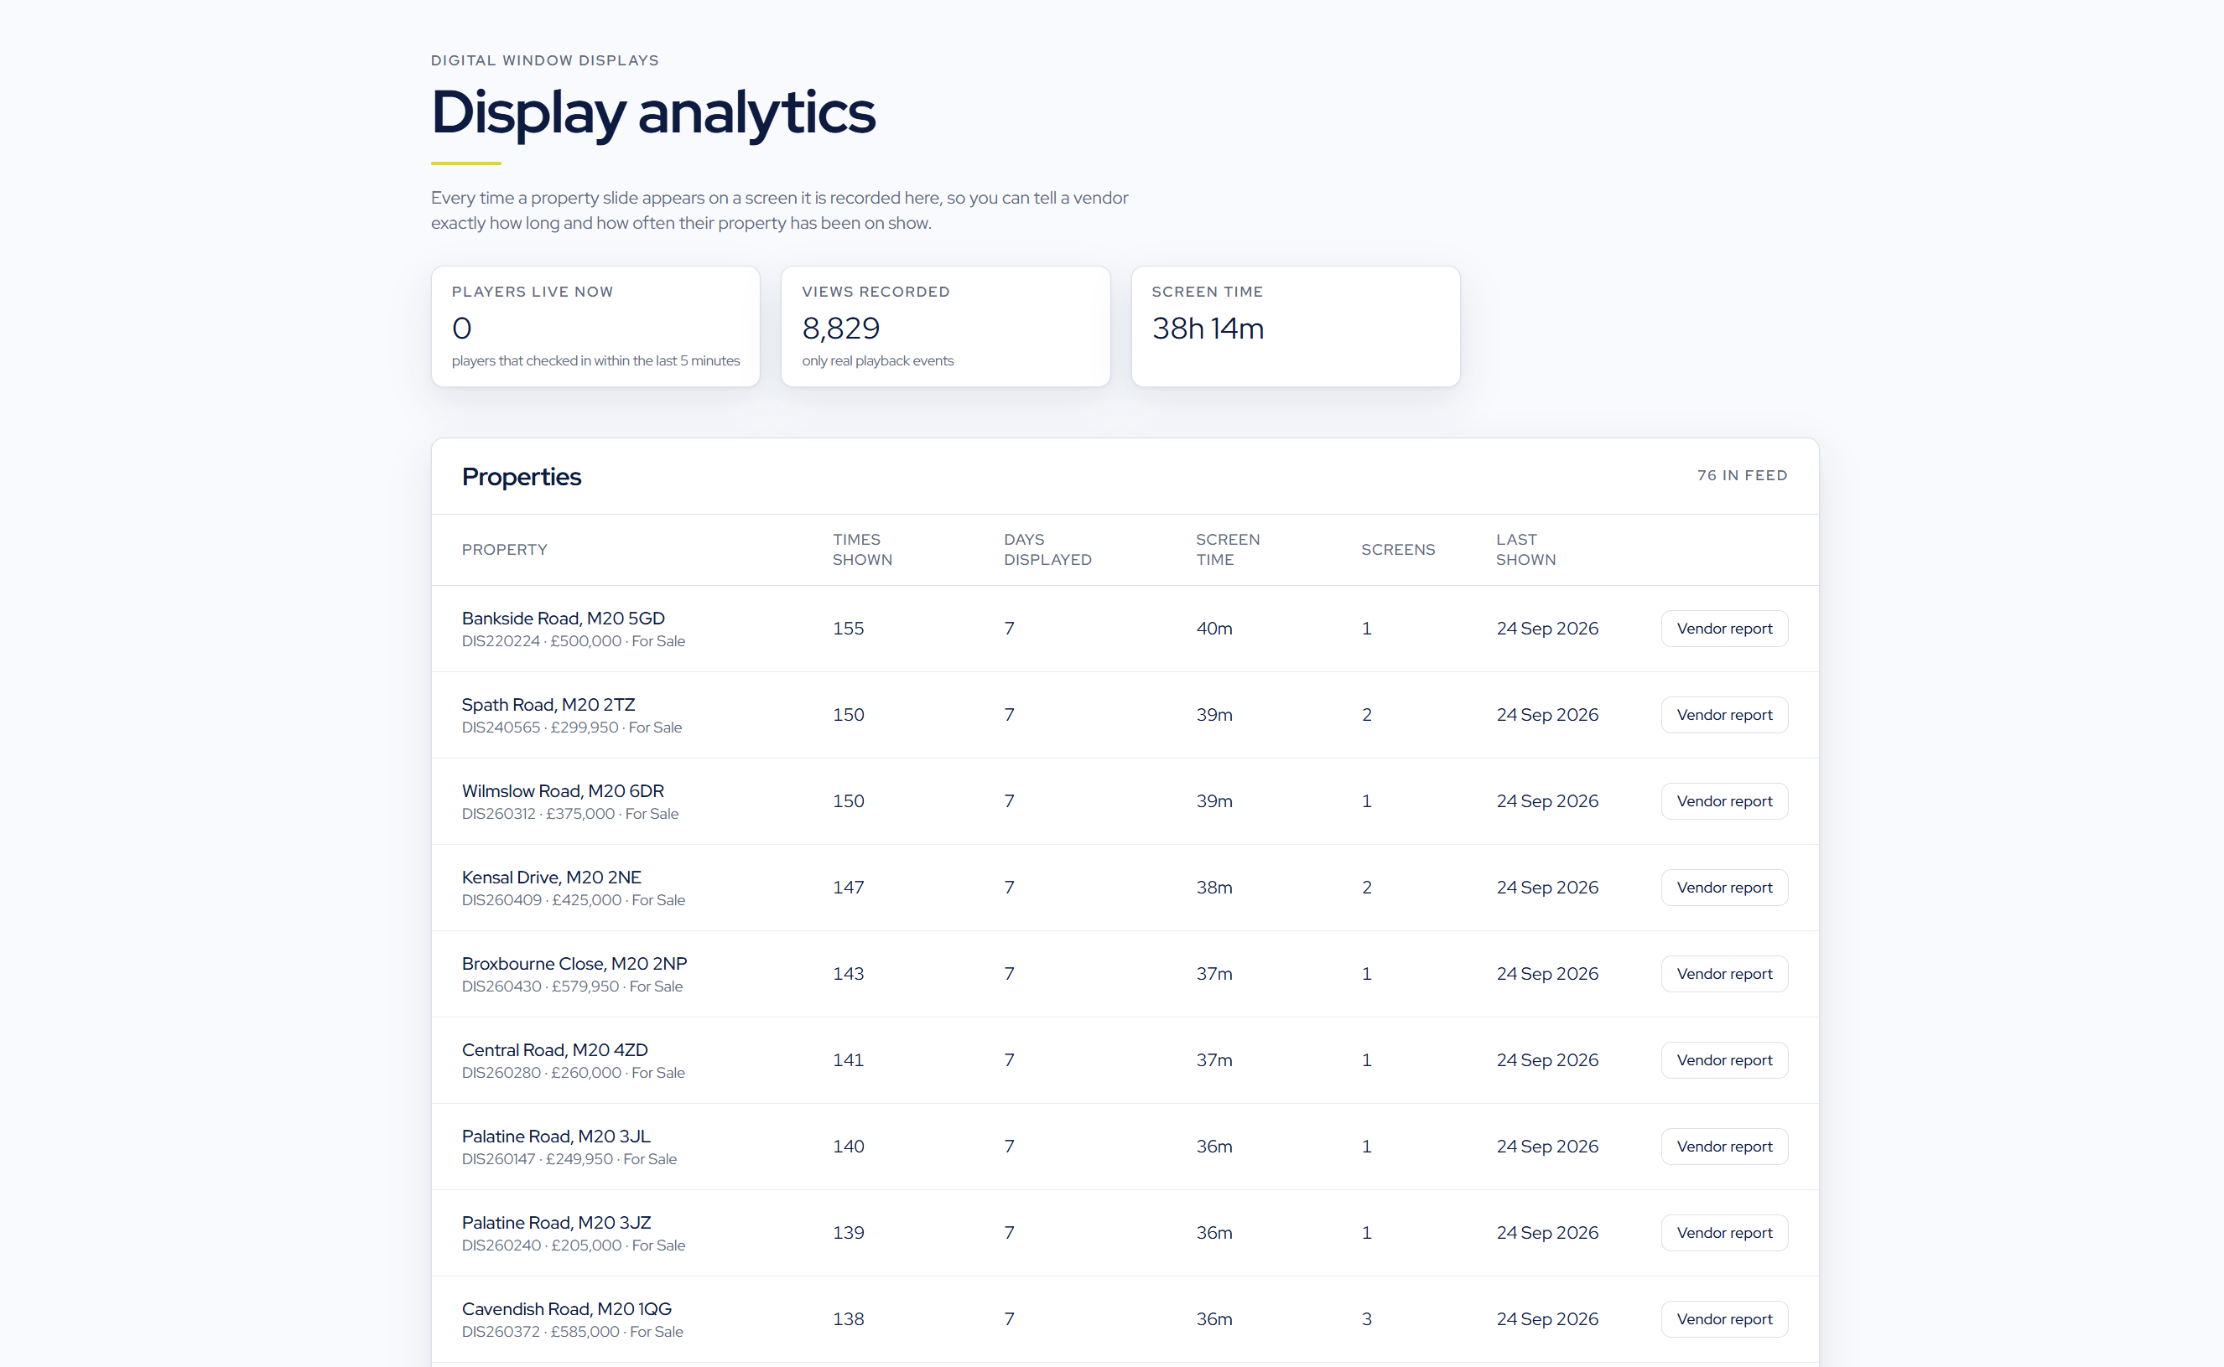Select the Players Live Now card
2224x1367 pixels.
[595, 326]
